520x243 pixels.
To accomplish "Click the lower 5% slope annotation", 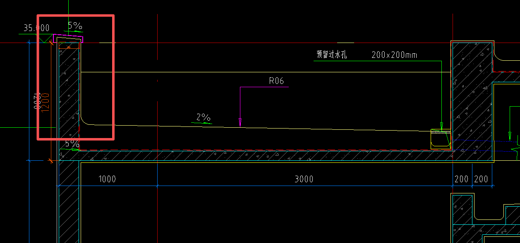I will pos(72,144).
